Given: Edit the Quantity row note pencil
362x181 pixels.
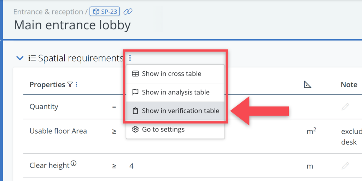Looking at the screenshot, I should [x=345, y=107].
